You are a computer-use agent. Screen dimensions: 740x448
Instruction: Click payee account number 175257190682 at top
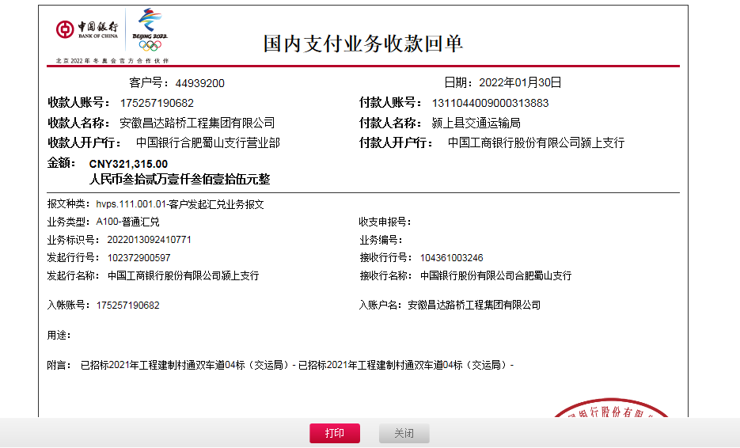click(x=157, y=103)
